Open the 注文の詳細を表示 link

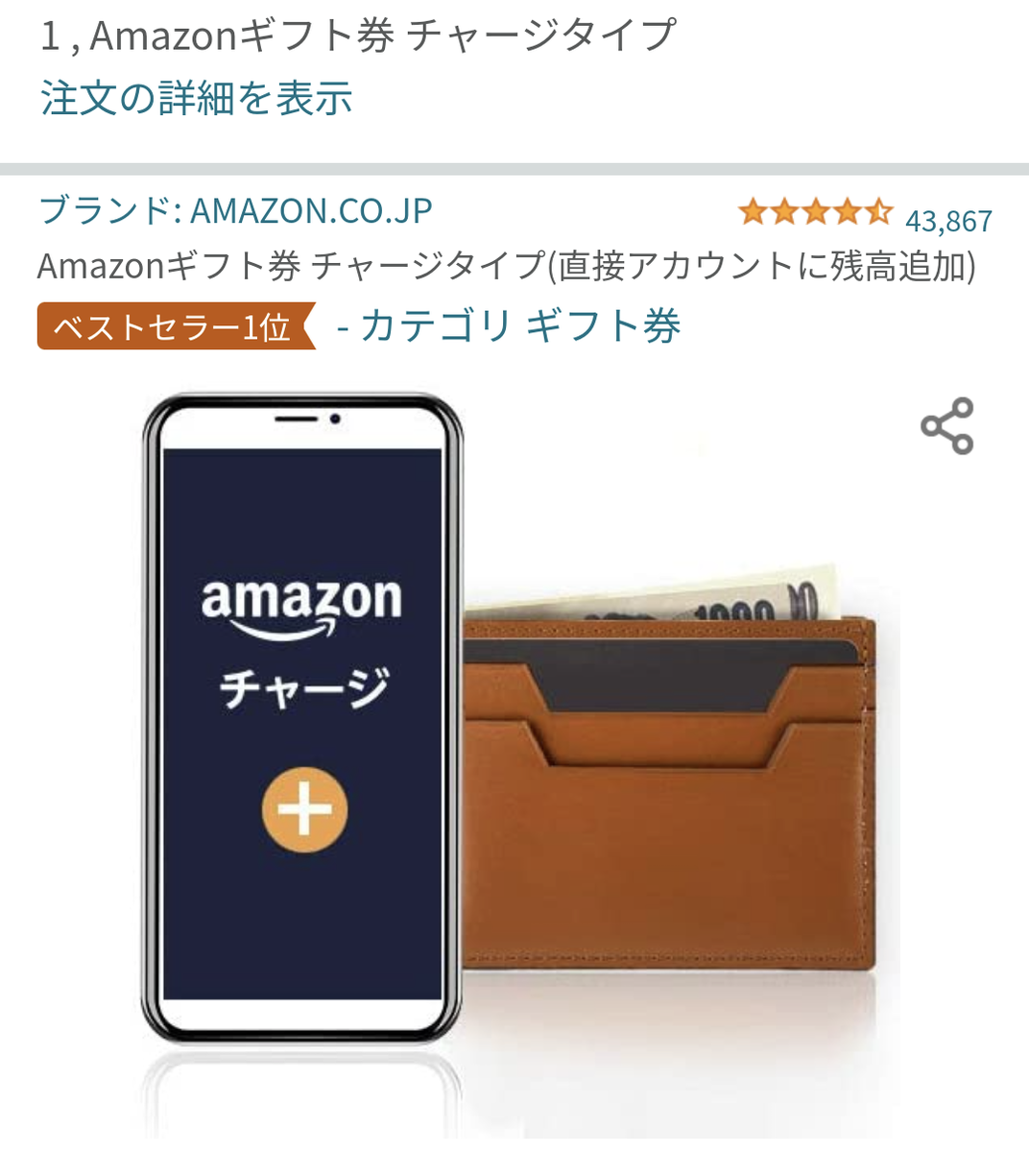197,98
